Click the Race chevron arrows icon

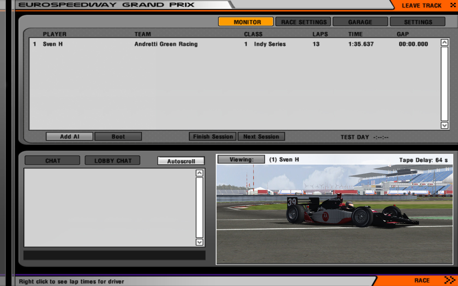tap(450, 280)
